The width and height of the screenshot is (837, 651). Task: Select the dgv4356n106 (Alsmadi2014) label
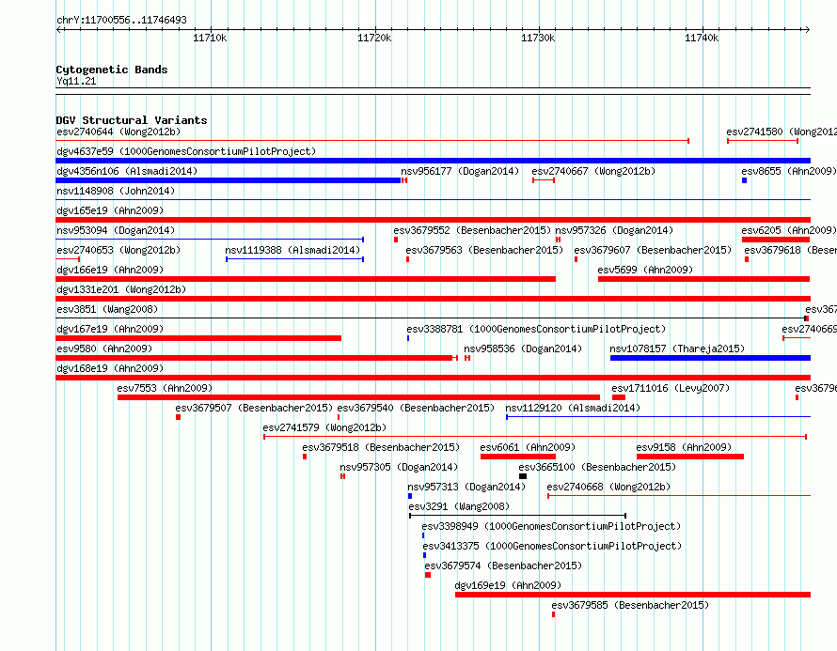127,171
